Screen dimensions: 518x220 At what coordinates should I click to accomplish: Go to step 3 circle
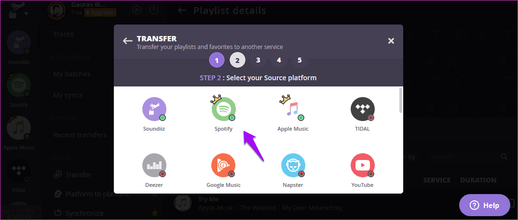pyautogui.click(x=258, y=60)
